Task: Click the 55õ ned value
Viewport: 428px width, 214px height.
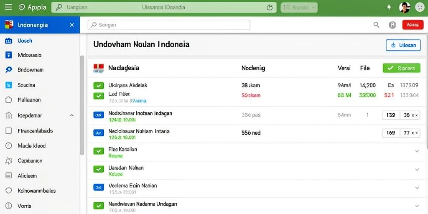Action: (x=251, y=133)
